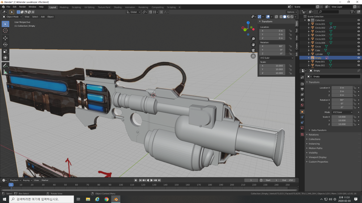This screenshot has width=362, height=203.
Task: Toggle the Collection exclude checkbox
Action: (309, 20)
